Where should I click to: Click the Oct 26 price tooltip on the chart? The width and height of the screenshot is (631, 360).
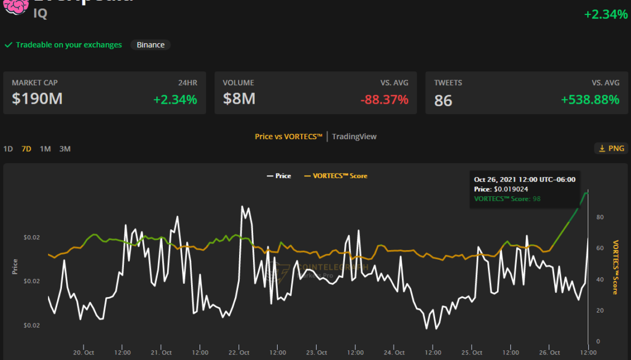click(x=524, y=188)
